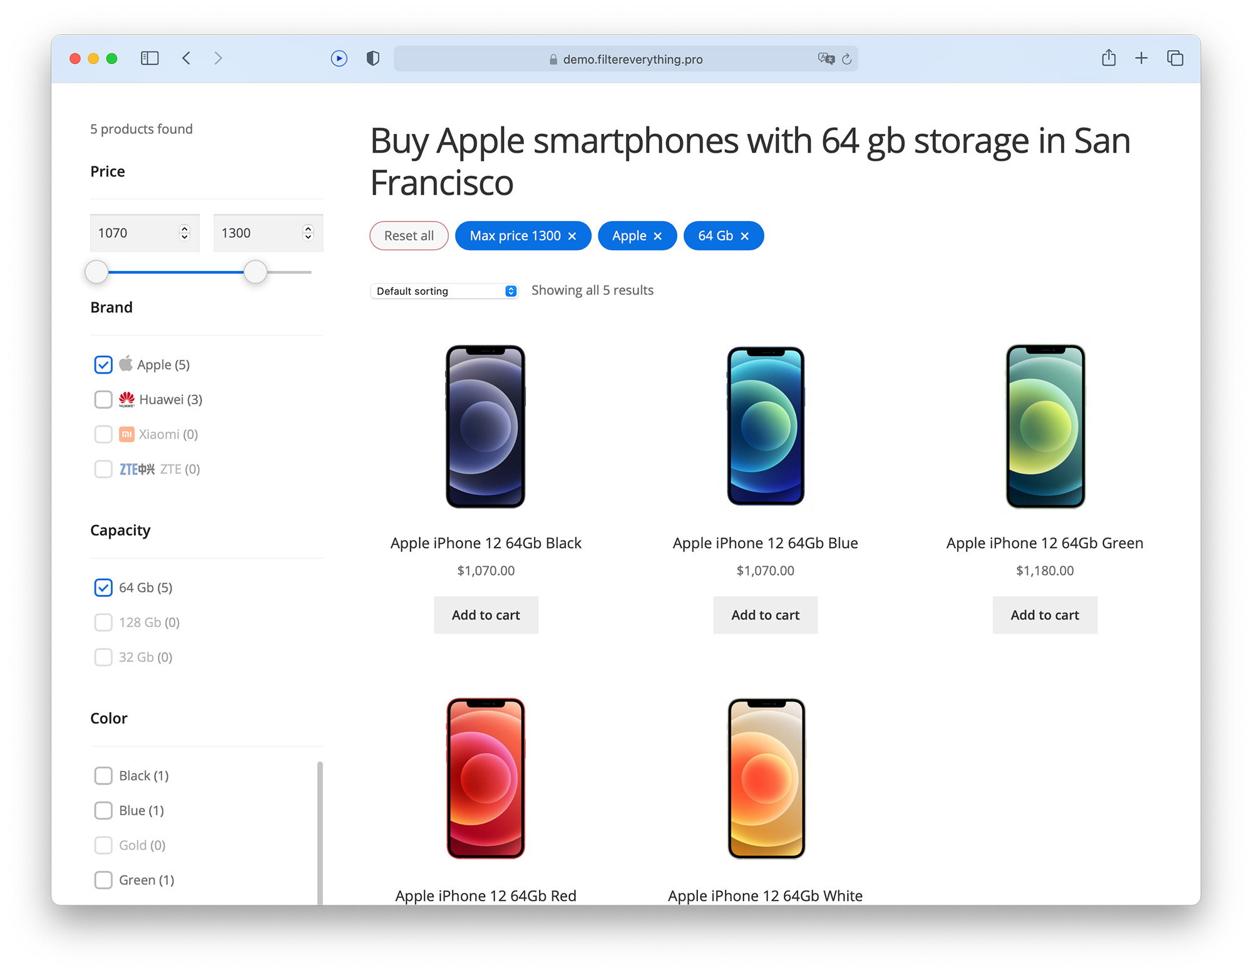
Task: Click the translate page icon
Action: tap(826, 59)
